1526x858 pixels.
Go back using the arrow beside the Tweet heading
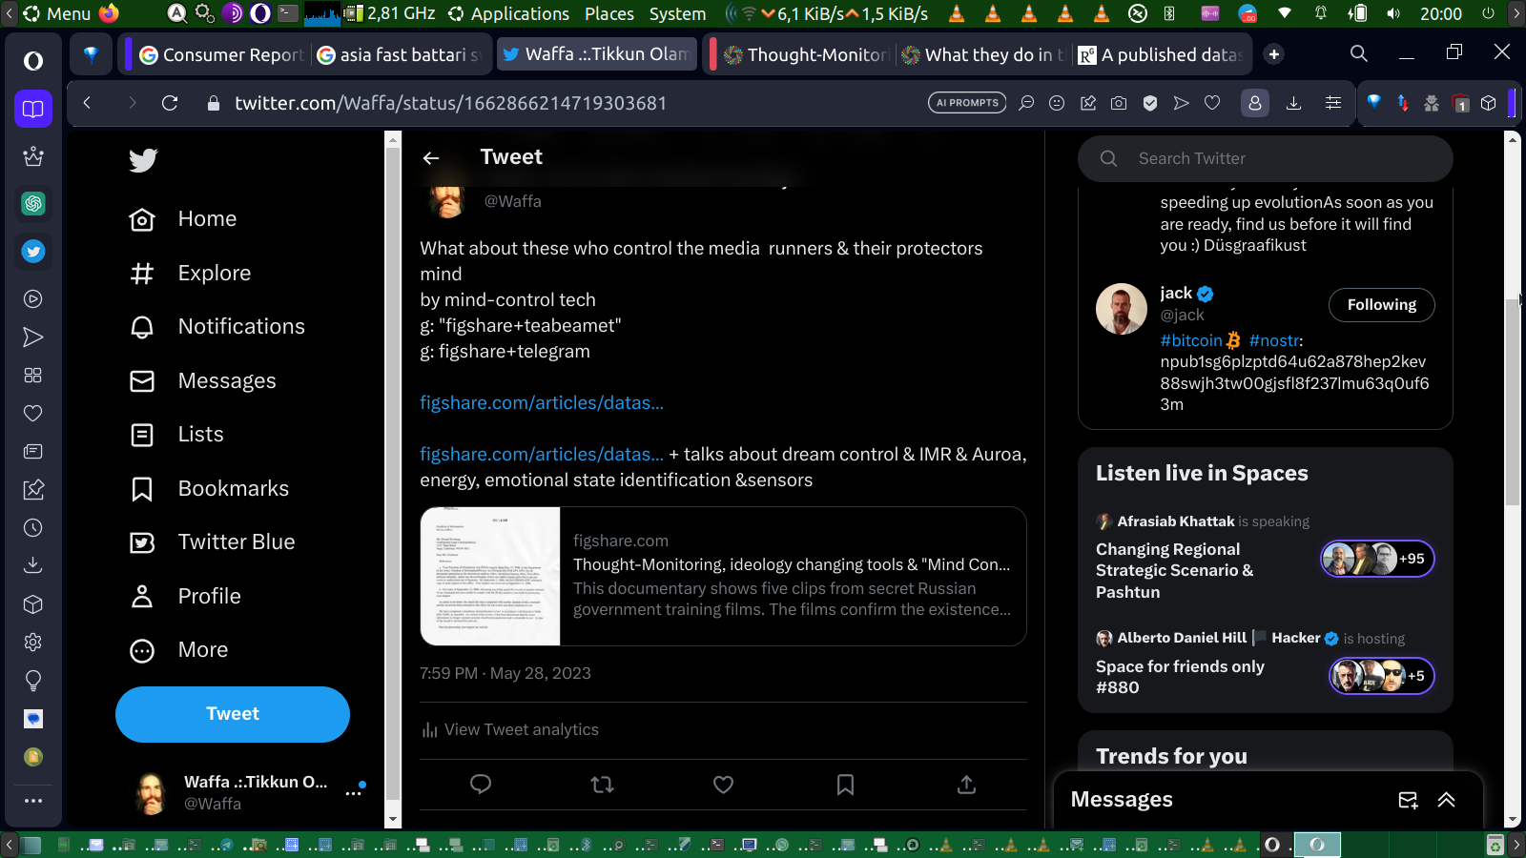point(431,158)
